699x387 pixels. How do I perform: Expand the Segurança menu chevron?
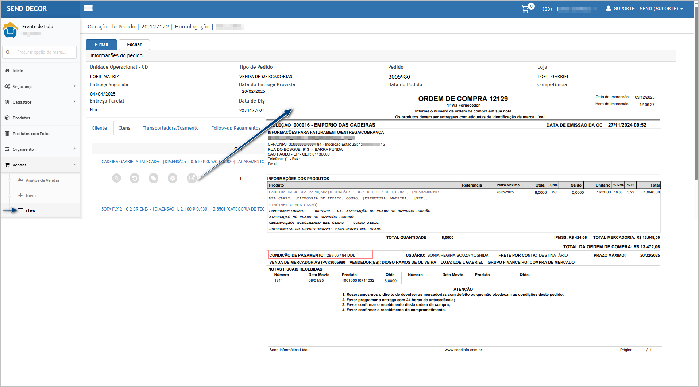(74, 86)
